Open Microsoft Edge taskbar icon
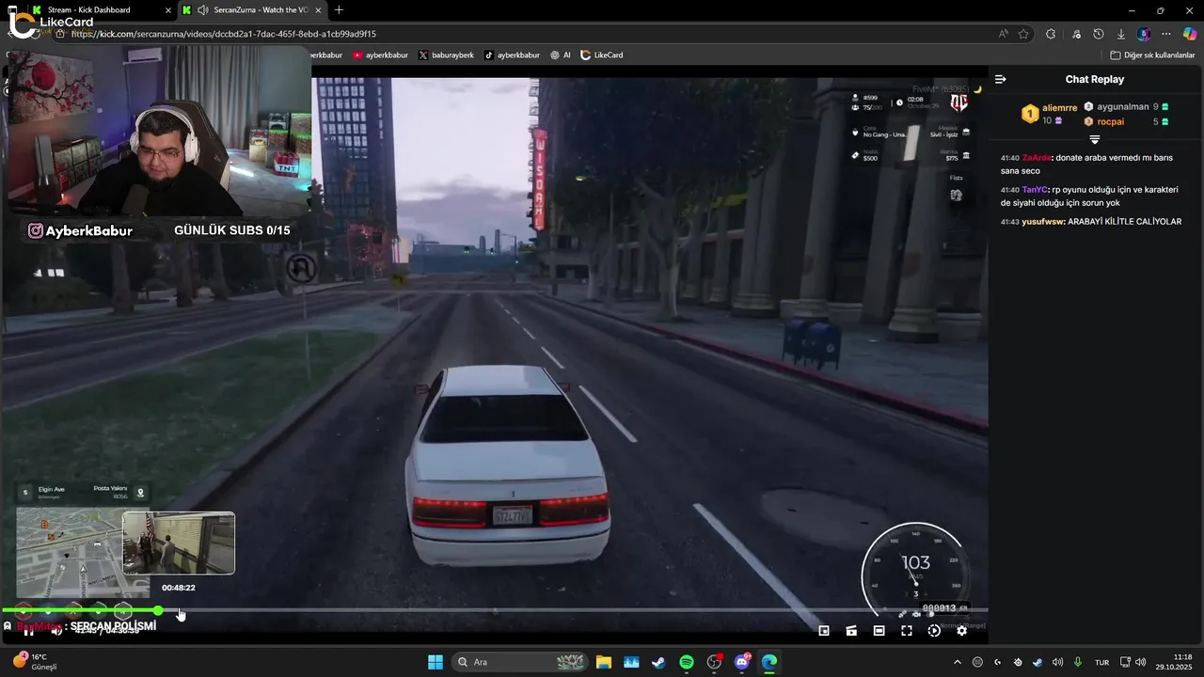The height and width of the screenshot is (677, 1204). 769,662
